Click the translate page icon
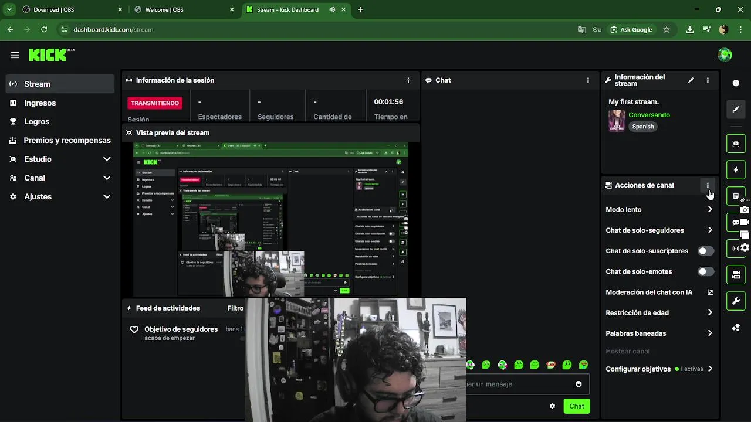 point(581,29)
